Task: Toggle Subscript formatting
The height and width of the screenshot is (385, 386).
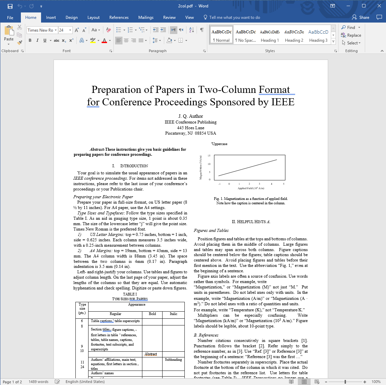Action: (64, 40)
